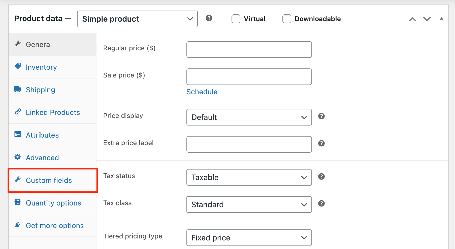The height and width of the screenshot is (249, 455).
Task: Click inside the Regular price field
Action: [x=249, y=50]
